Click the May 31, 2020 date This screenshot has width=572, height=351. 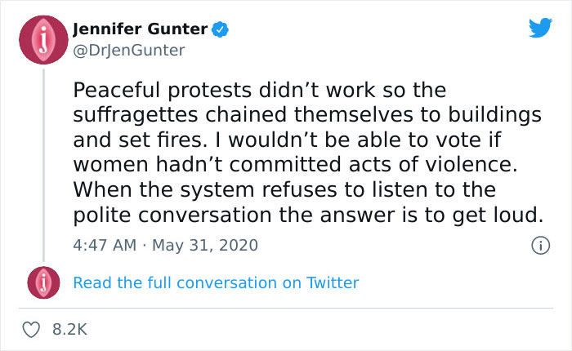204,244
